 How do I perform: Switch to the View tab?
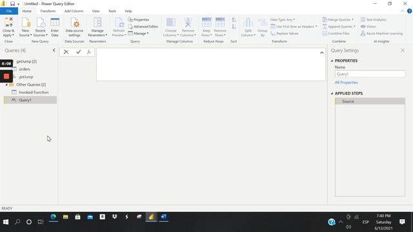[x=96, y=11]
